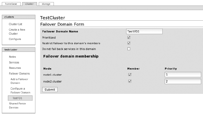Switch to the homebase tab
This screenshot has height=115, width=203.
click(11, 4)
